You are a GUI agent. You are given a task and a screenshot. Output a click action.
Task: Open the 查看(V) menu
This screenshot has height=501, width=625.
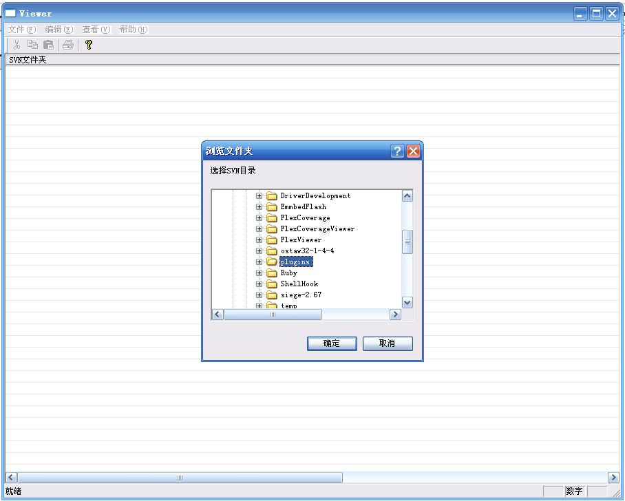pos(96,30)
